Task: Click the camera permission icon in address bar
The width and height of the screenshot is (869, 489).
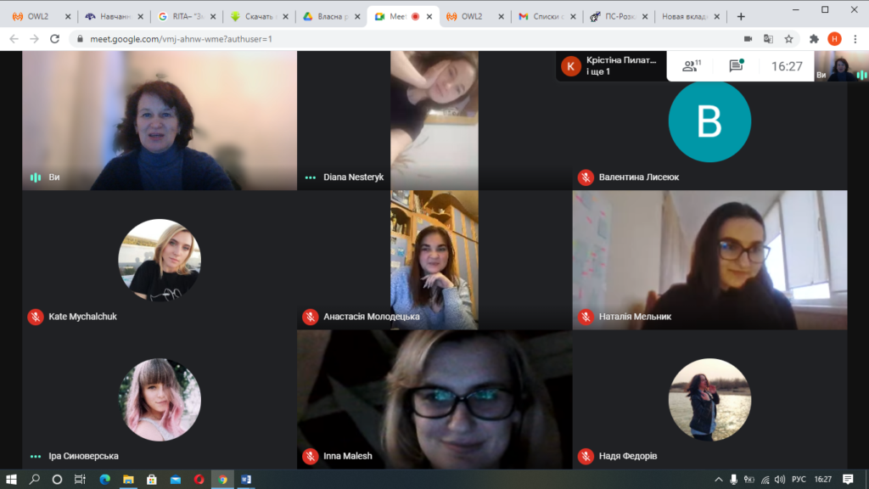Action: pos(748,39)
